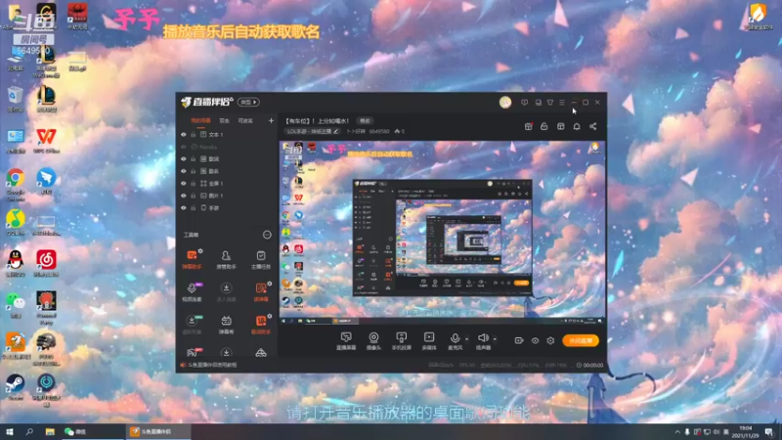
Task: Select the 手游 layer row
Action: (x=227, y=208)
